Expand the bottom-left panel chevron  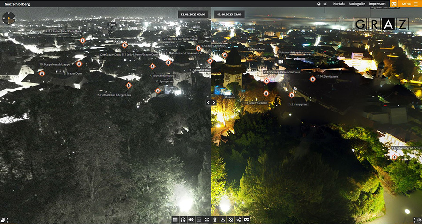point(8,220)
